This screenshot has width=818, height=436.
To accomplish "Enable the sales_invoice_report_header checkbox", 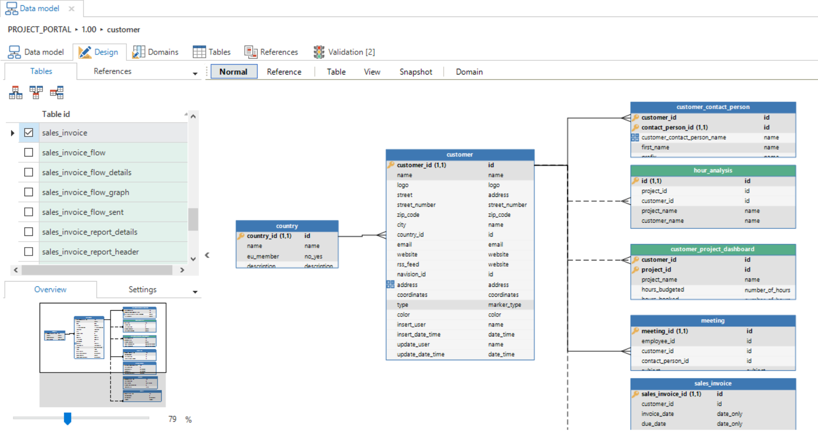I will tap(29, 252).
